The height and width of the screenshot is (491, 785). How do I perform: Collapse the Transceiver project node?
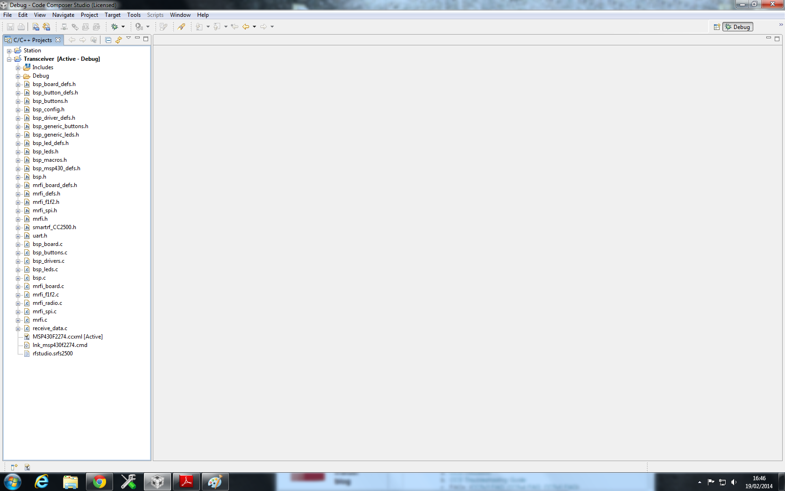(9, 59)
